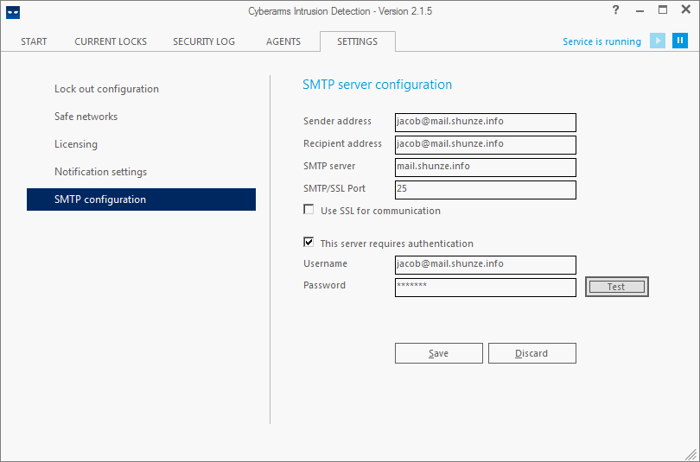Click the window resize grip corner
The width and height of the screenshot is (700, 462).
[691, 454]
